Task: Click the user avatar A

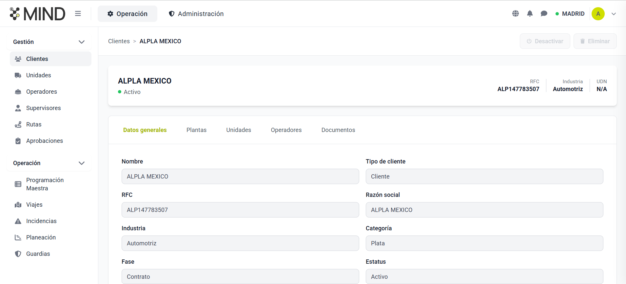Action: [598, 14]
